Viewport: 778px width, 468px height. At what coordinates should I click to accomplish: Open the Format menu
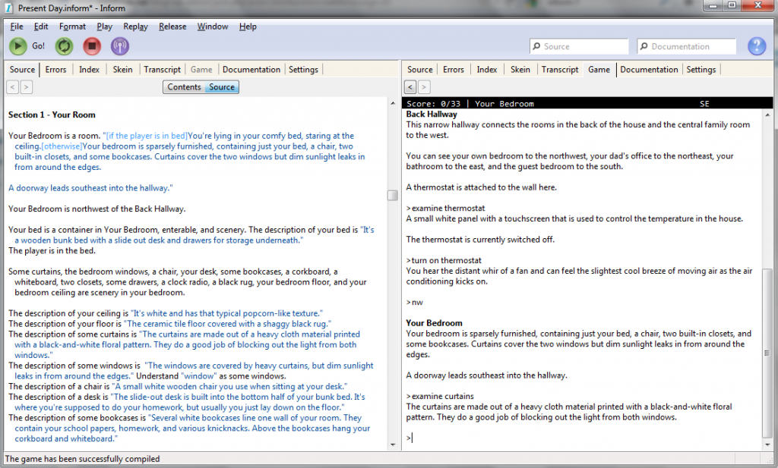72,26
